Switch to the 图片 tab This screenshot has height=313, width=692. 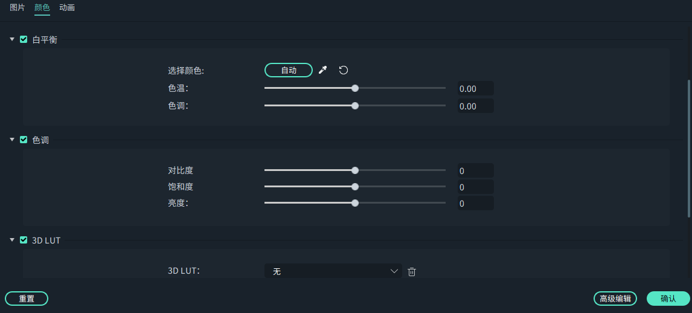coord(18,8)
